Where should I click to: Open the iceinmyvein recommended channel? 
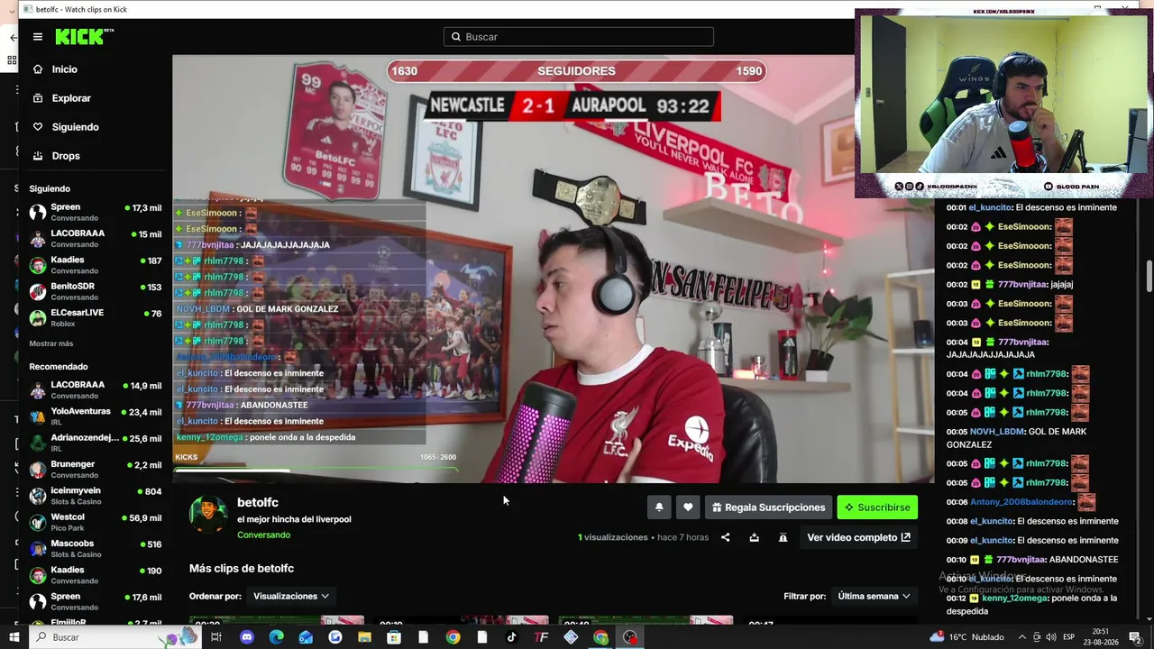pos(96,496)
